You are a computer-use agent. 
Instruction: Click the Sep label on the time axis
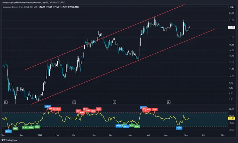tap(186, 135)
